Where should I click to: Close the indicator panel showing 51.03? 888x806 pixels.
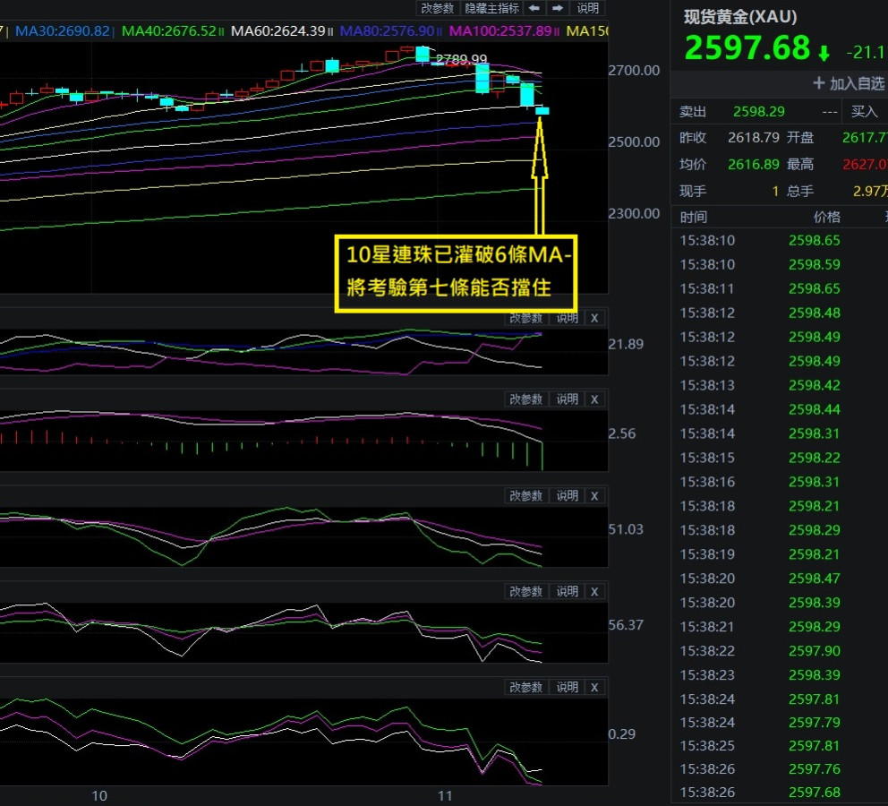click(x=594, y=495)
